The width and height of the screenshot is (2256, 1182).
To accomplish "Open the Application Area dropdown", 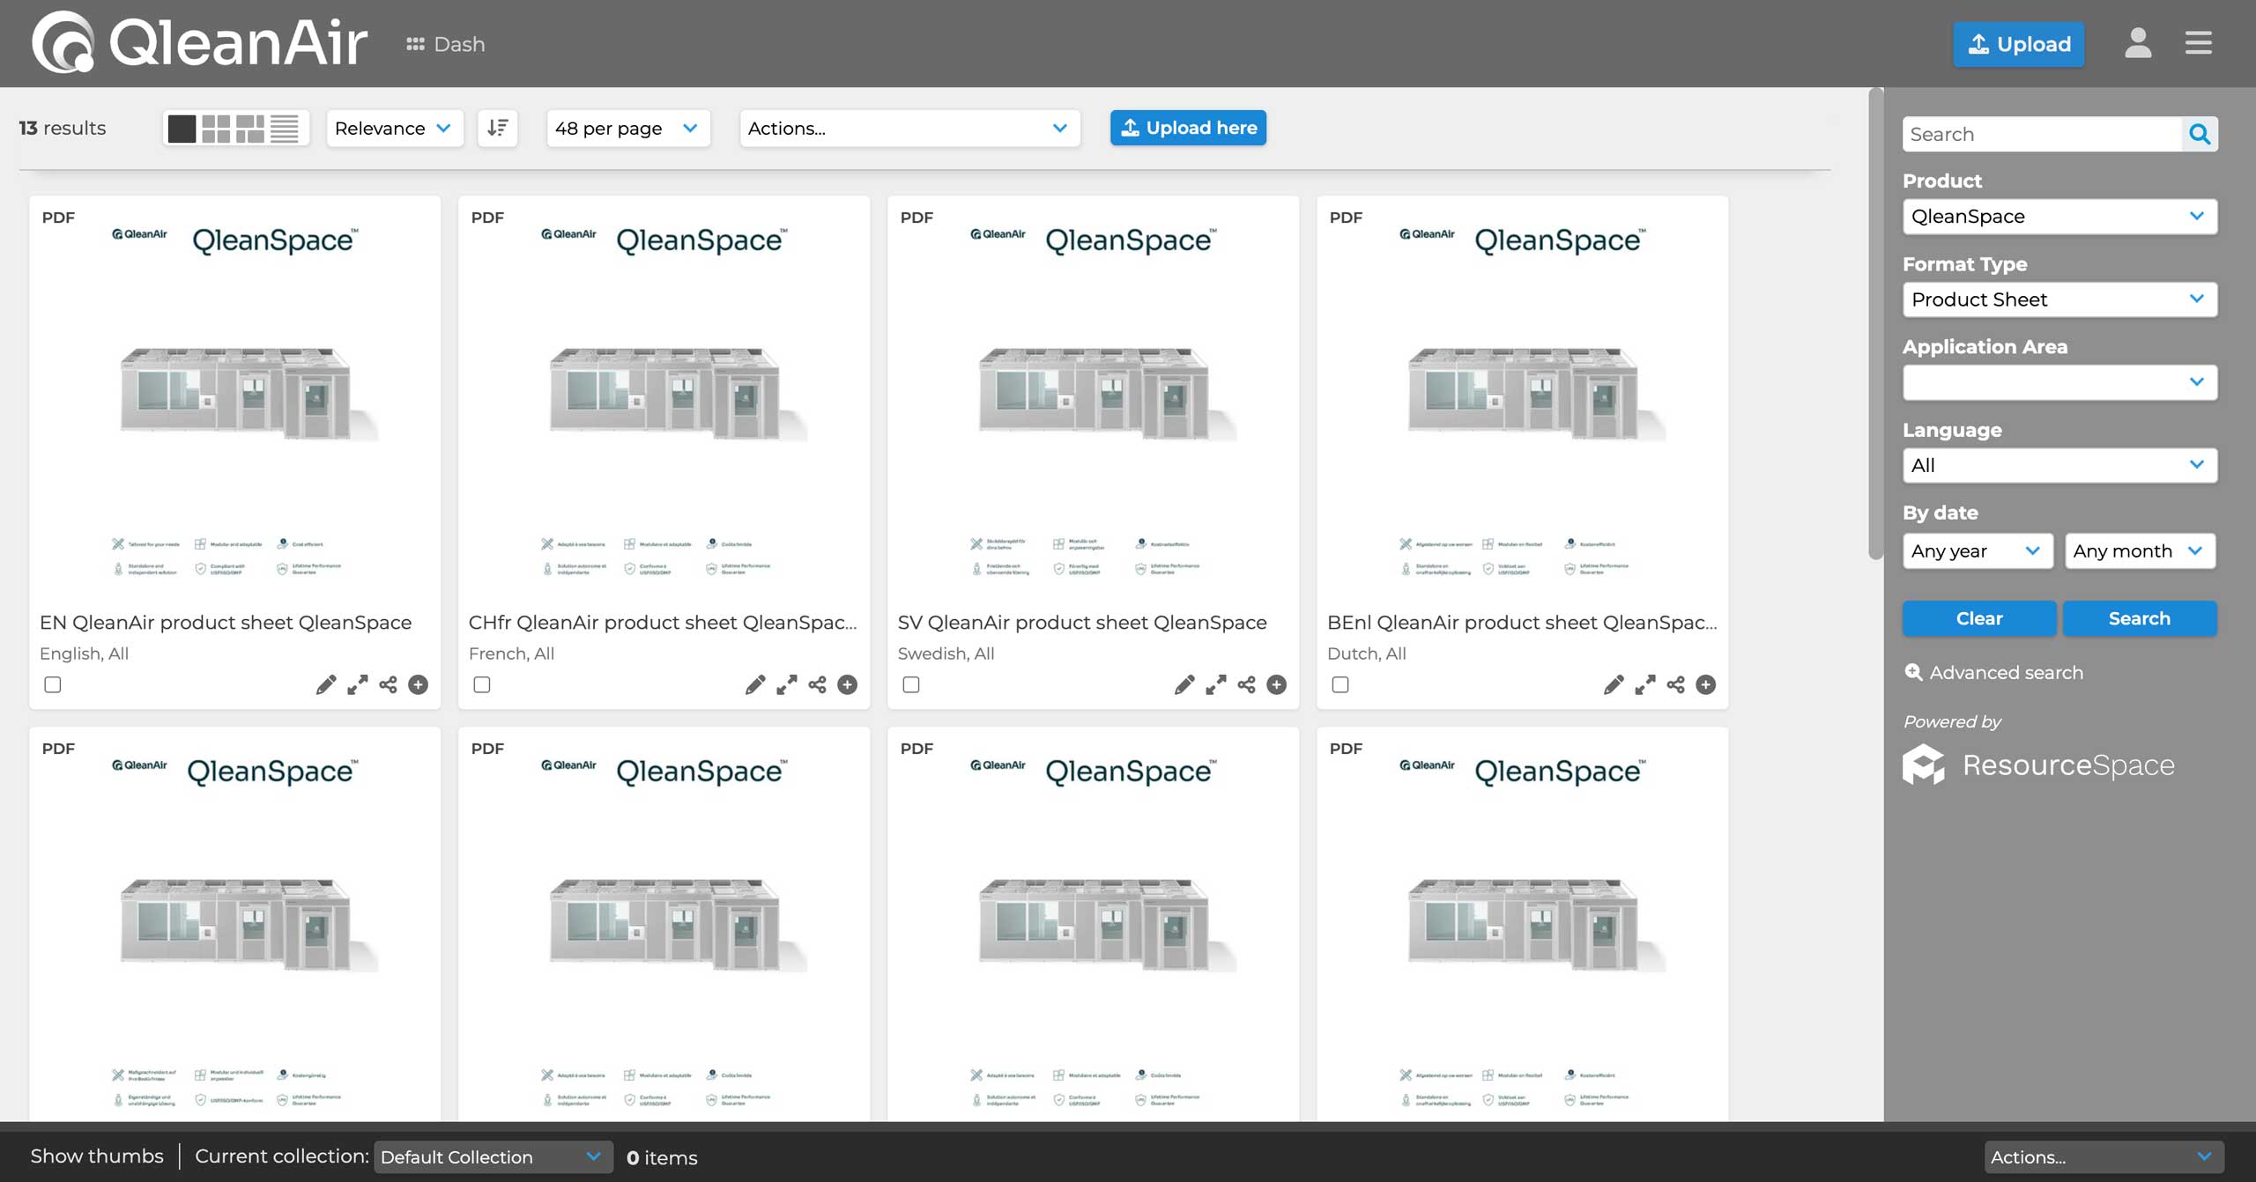I will tap(2059, 382).
